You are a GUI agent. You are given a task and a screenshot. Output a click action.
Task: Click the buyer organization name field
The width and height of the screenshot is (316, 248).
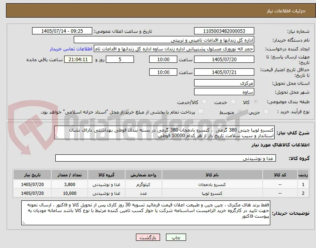tap(164, 40)
